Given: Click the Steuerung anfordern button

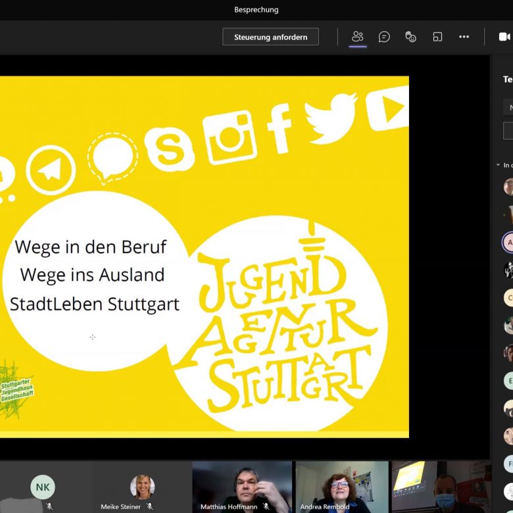Looking at the screenshot, I should pos(270,37).
